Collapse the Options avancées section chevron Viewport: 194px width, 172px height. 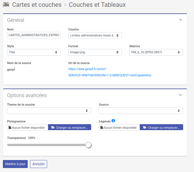180,95
